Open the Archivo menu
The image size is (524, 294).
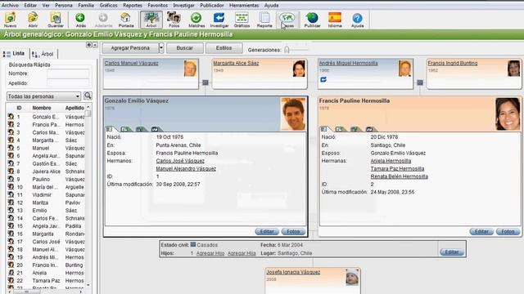click(10, 6)
